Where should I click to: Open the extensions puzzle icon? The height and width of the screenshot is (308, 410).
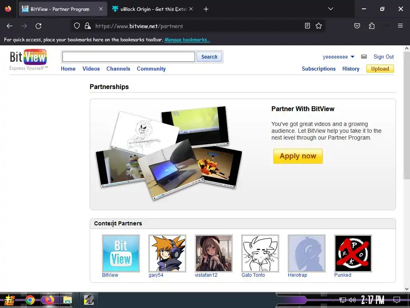click(x=372, y=26)
